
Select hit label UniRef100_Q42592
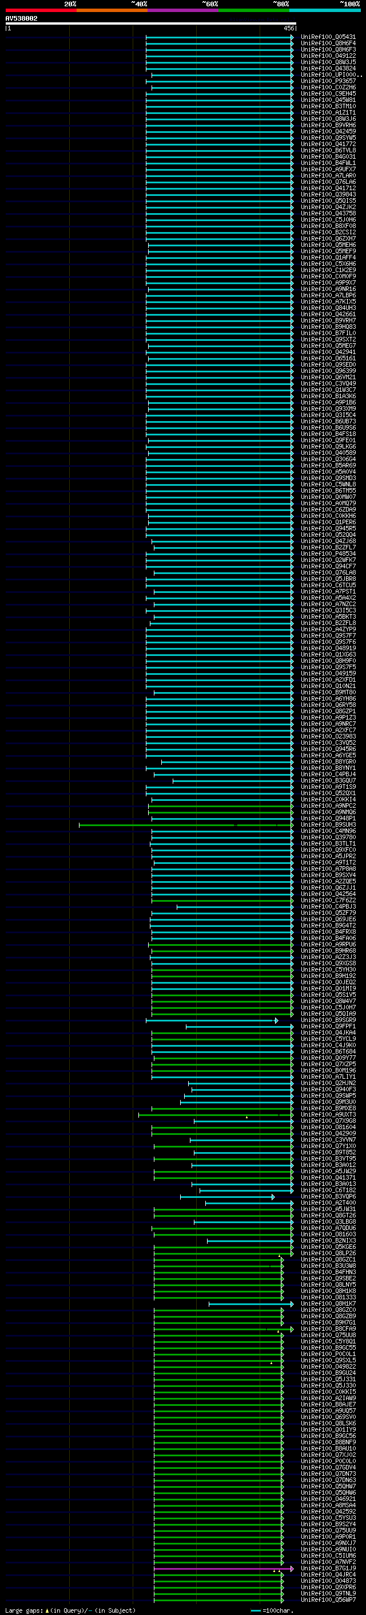coord(328,1511)
